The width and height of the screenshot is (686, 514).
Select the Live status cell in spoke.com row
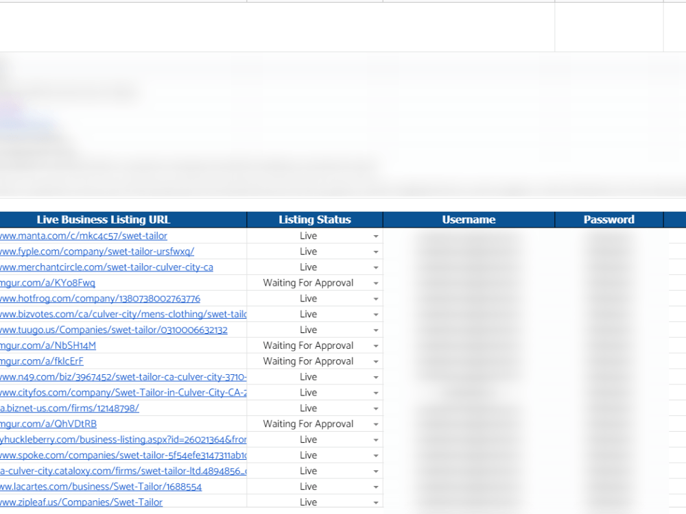pyautogui.click(x=315, y=456)
